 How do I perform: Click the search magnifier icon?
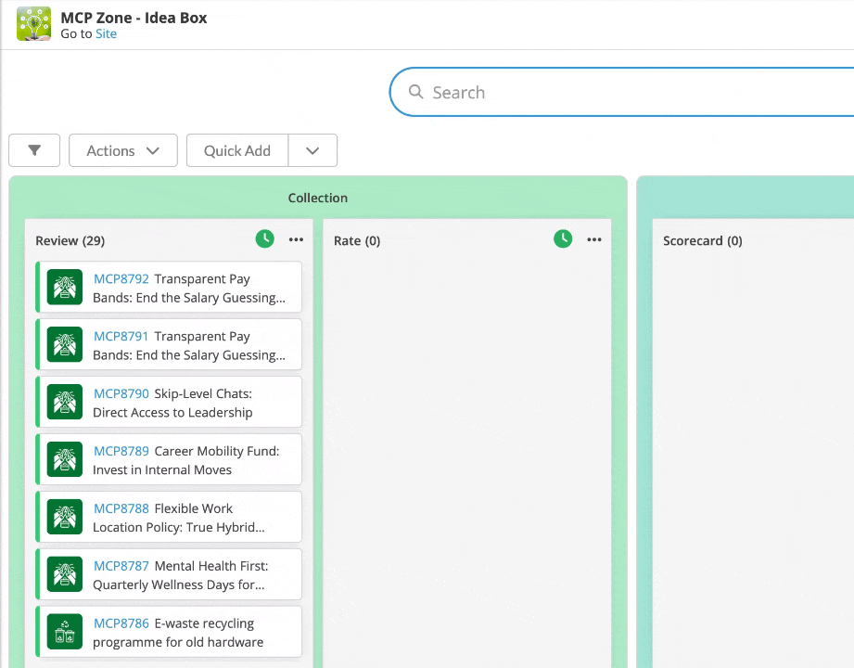click(x=415, y=92)
